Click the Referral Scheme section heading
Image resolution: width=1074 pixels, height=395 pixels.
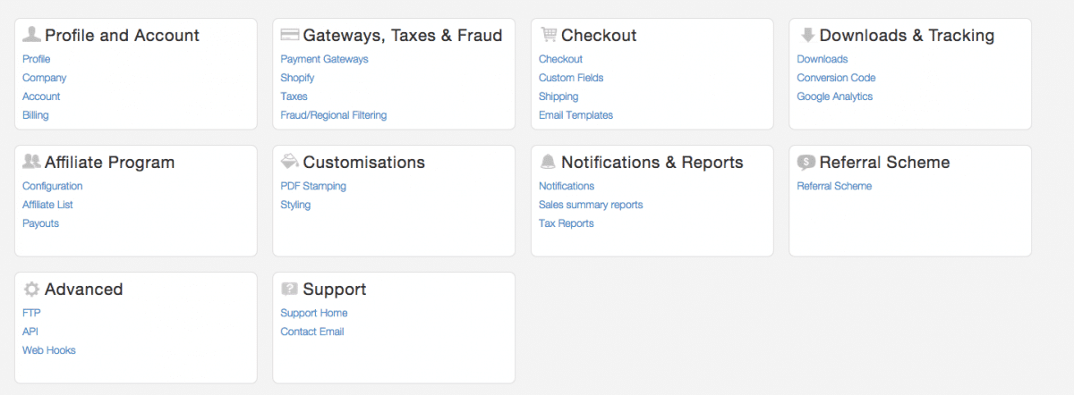click(x=884, y=163)
